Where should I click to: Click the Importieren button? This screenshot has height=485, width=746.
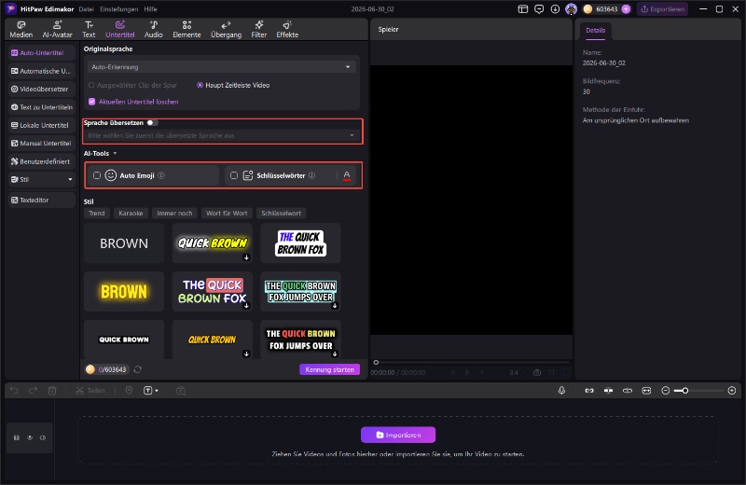[398, 435]
